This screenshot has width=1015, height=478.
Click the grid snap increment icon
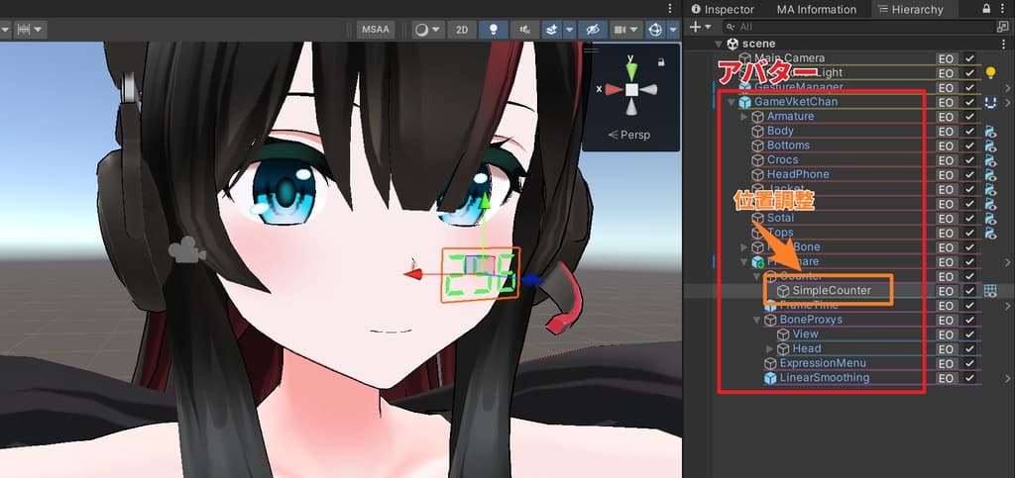click(x=25, y=30)
